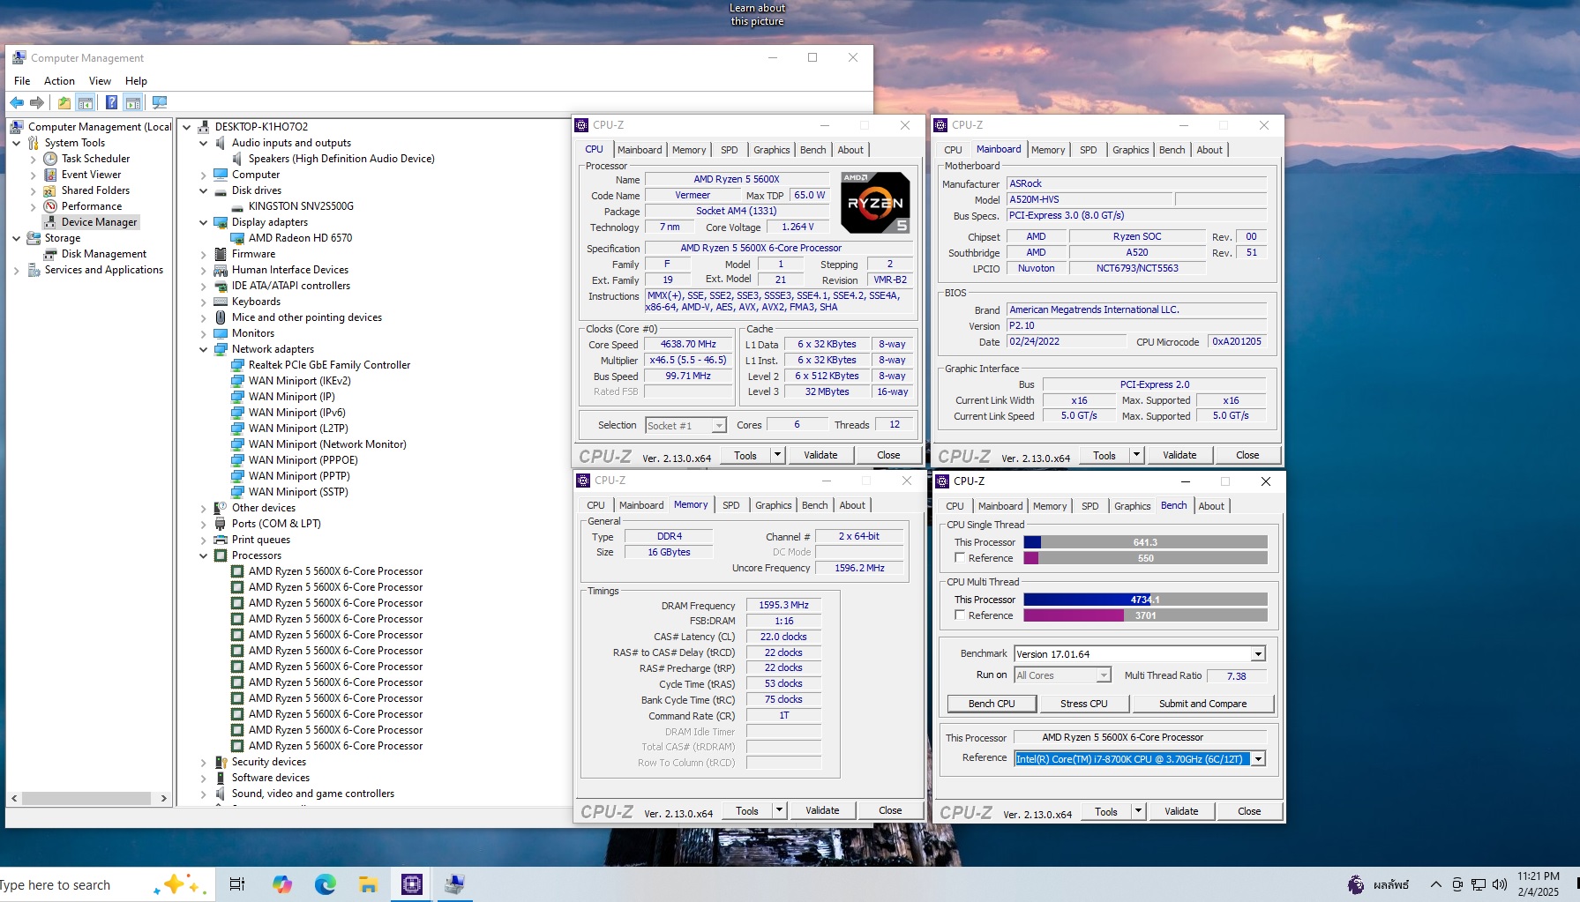Click the Bench CPU button

[992, 704]
